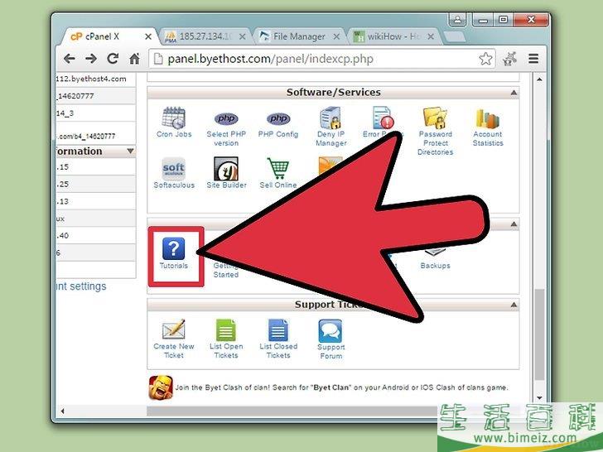Image resolution: width=603 pixels, height=452 pixels.
Task: Open the Account Statistics icon
Action: (488, 118)
